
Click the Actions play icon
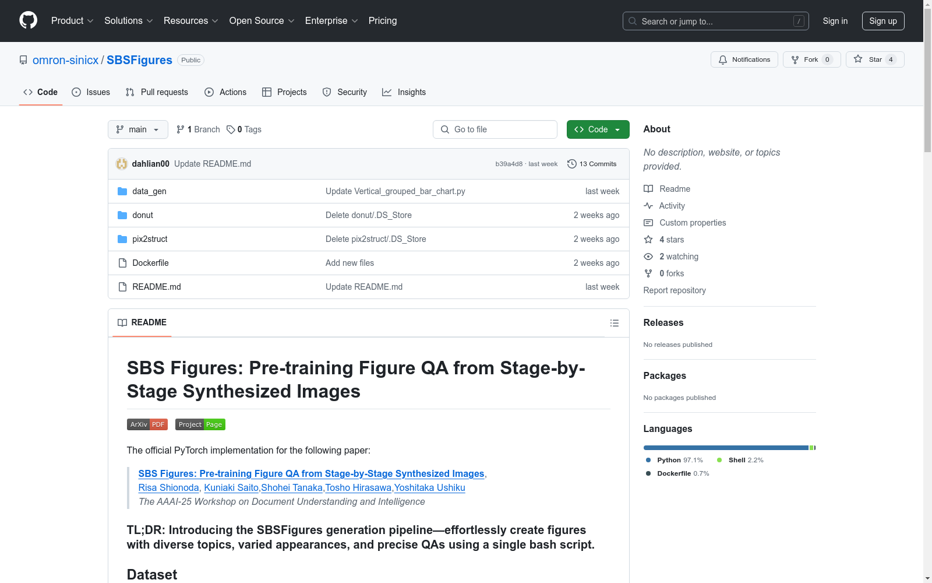coord(209,92)
